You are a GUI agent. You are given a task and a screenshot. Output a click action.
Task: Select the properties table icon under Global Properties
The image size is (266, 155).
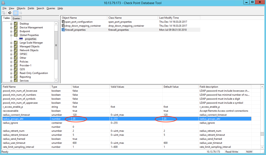point(21,39)
